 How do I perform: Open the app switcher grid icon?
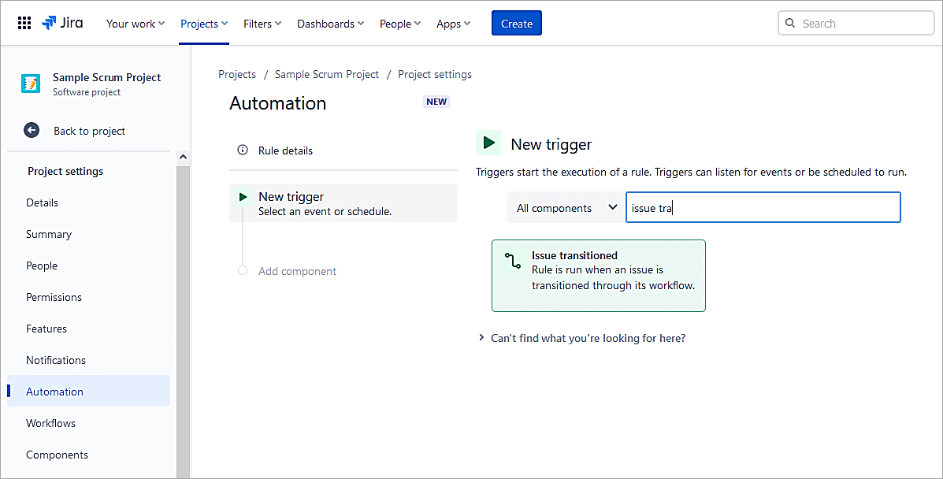click(x=24, y=24)
